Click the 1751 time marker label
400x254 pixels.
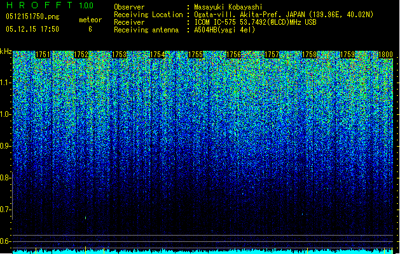coord(43,55)
